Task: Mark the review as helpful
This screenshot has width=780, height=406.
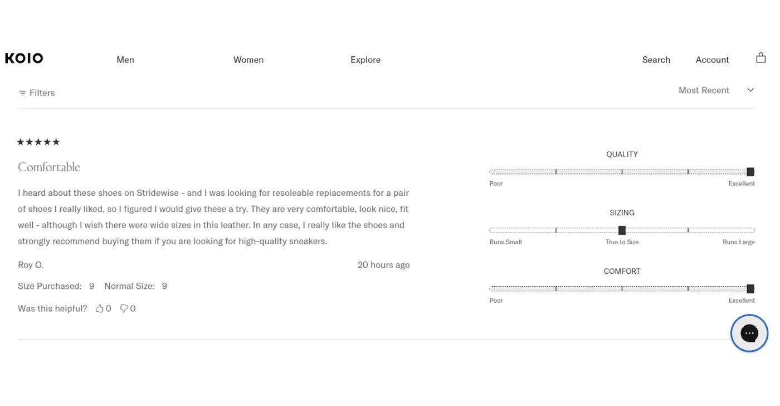Action: (x=103, y=308)
